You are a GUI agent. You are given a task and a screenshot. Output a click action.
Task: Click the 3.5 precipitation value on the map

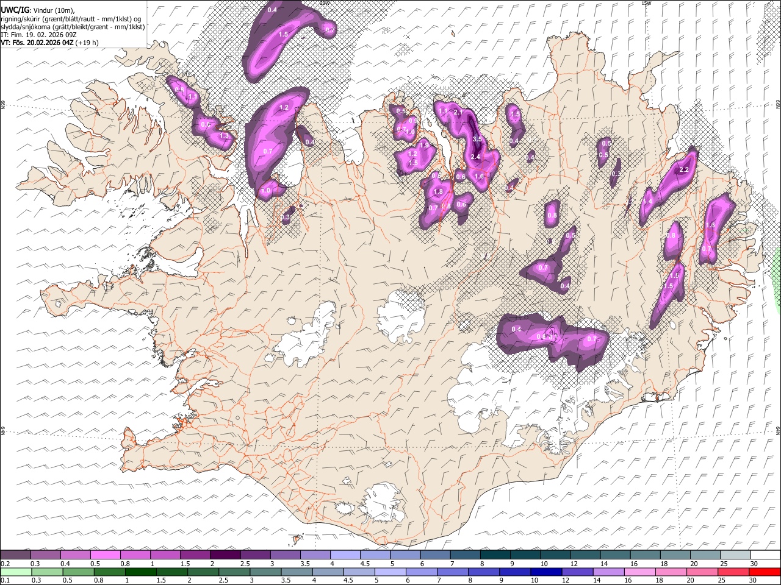coord(477,140)
